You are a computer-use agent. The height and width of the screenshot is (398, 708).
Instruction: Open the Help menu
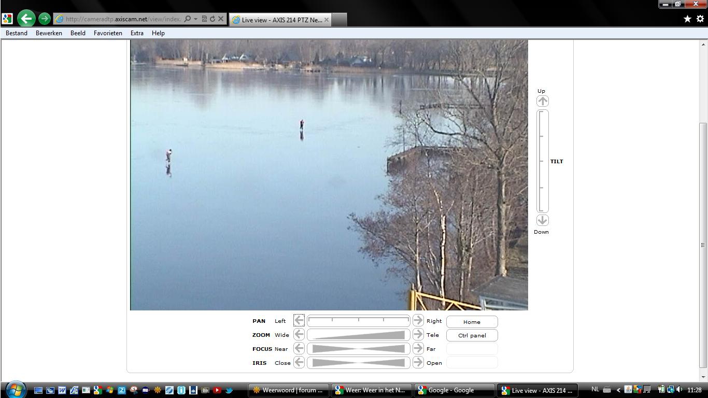[158, 33]
